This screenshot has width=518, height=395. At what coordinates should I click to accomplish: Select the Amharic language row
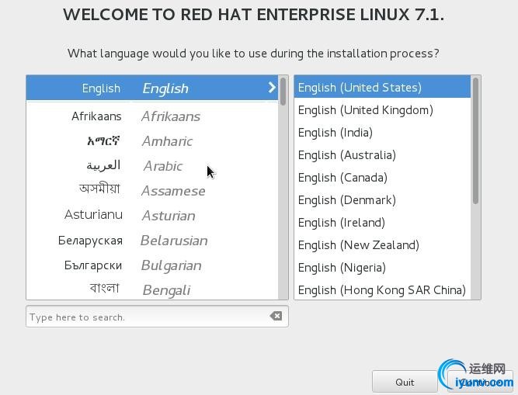[x=152, y=141]
